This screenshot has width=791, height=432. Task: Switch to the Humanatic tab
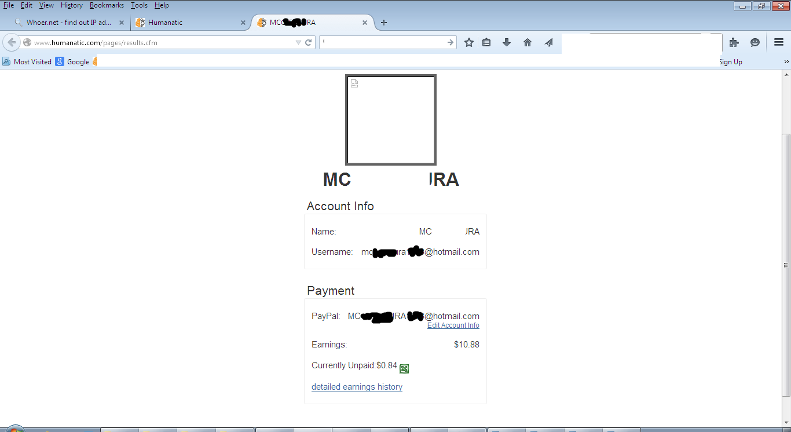tap(189, 23)
